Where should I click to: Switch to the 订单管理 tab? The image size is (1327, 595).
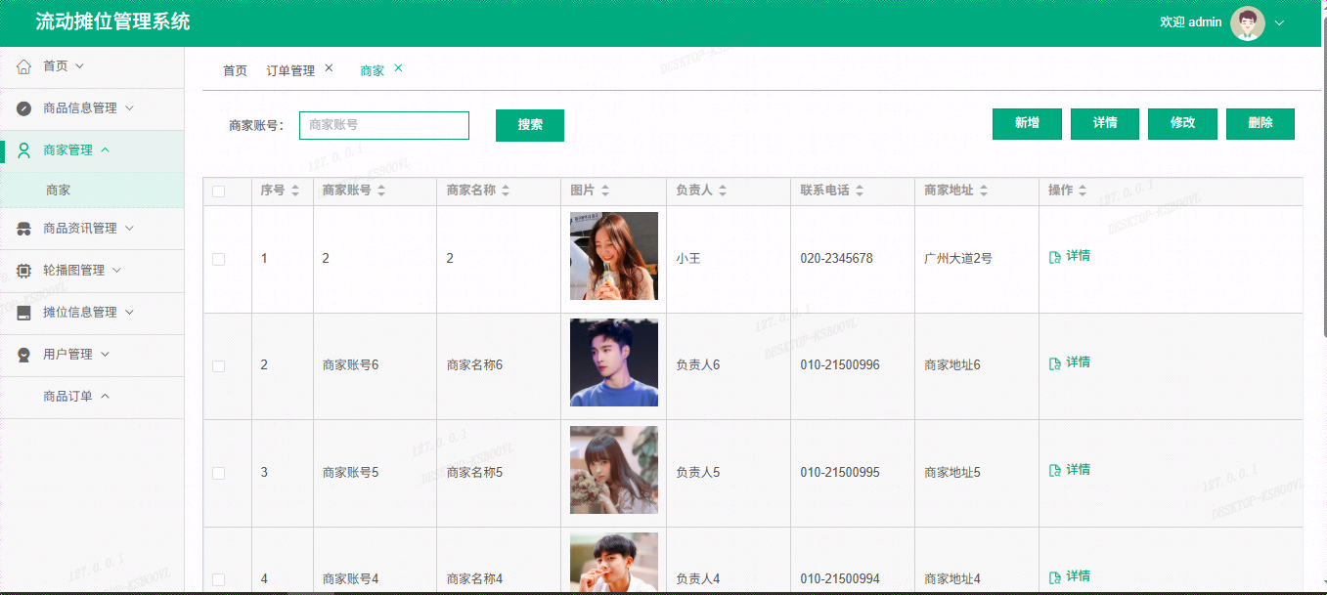pyautogui.click(x=290, y=70)
